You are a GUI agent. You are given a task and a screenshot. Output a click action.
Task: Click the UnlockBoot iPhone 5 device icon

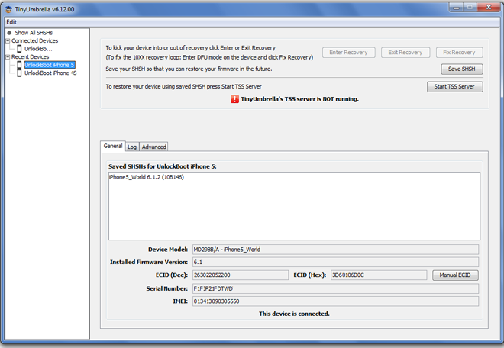click(20, 65)
